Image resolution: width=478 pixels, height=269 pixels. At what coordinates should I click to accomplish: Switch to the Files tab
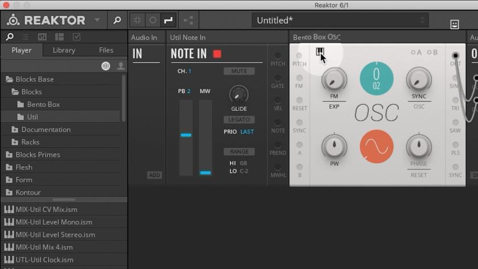(x=106, y=50)
